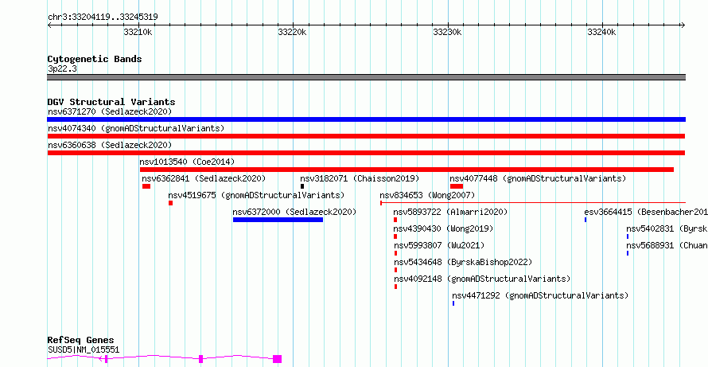708x367 pixels.
Task: Select the nsv4074340 gnomAD red bar
Action: [x=366, y=136]
